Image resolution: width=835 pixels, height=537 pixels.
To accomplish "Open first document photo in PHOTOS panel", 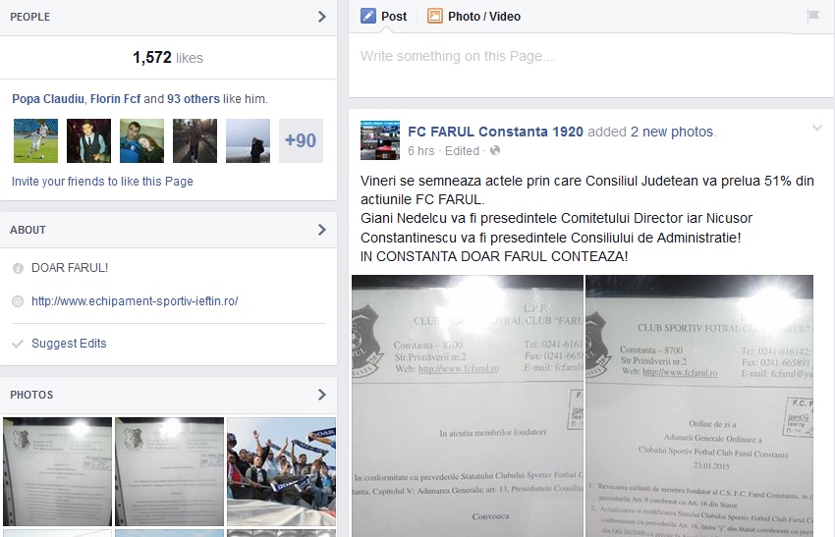I will pyautogui.click(x=58, y=471).
